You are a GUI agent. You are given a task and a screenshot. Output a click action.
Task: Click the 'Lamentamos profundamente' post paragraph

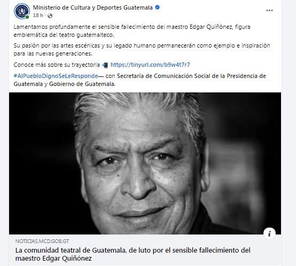click(x=132, y=31)
